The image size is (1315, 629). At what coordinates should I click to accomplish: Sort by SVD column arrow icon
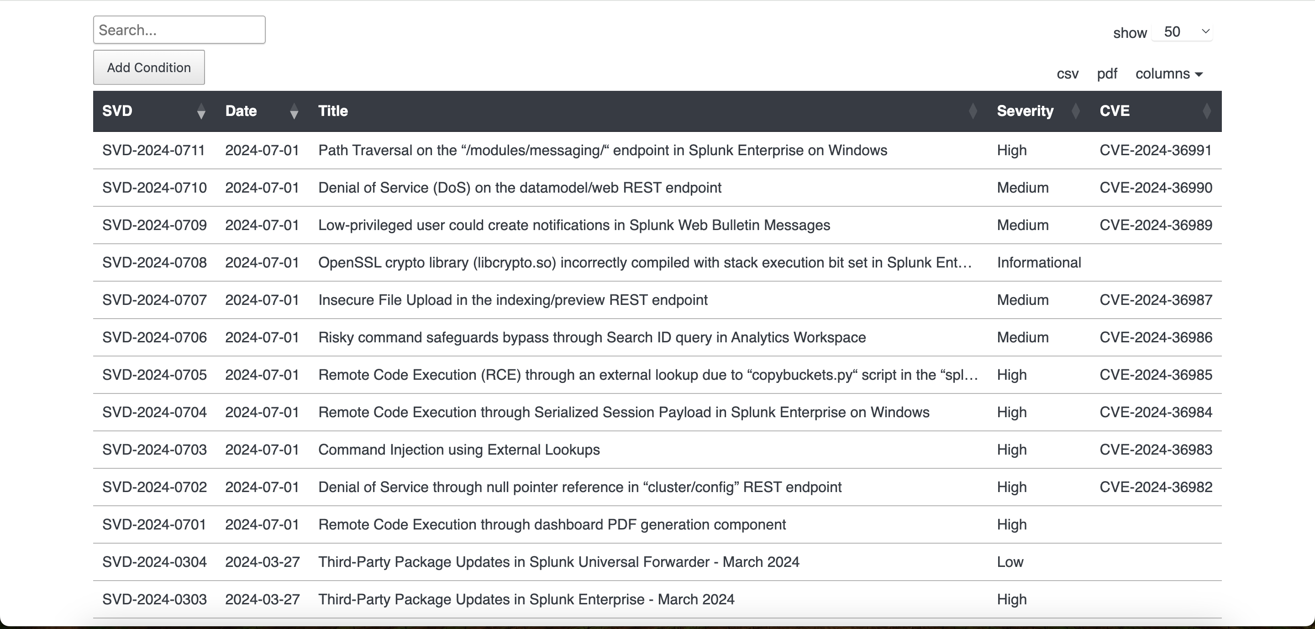point(201,111)
